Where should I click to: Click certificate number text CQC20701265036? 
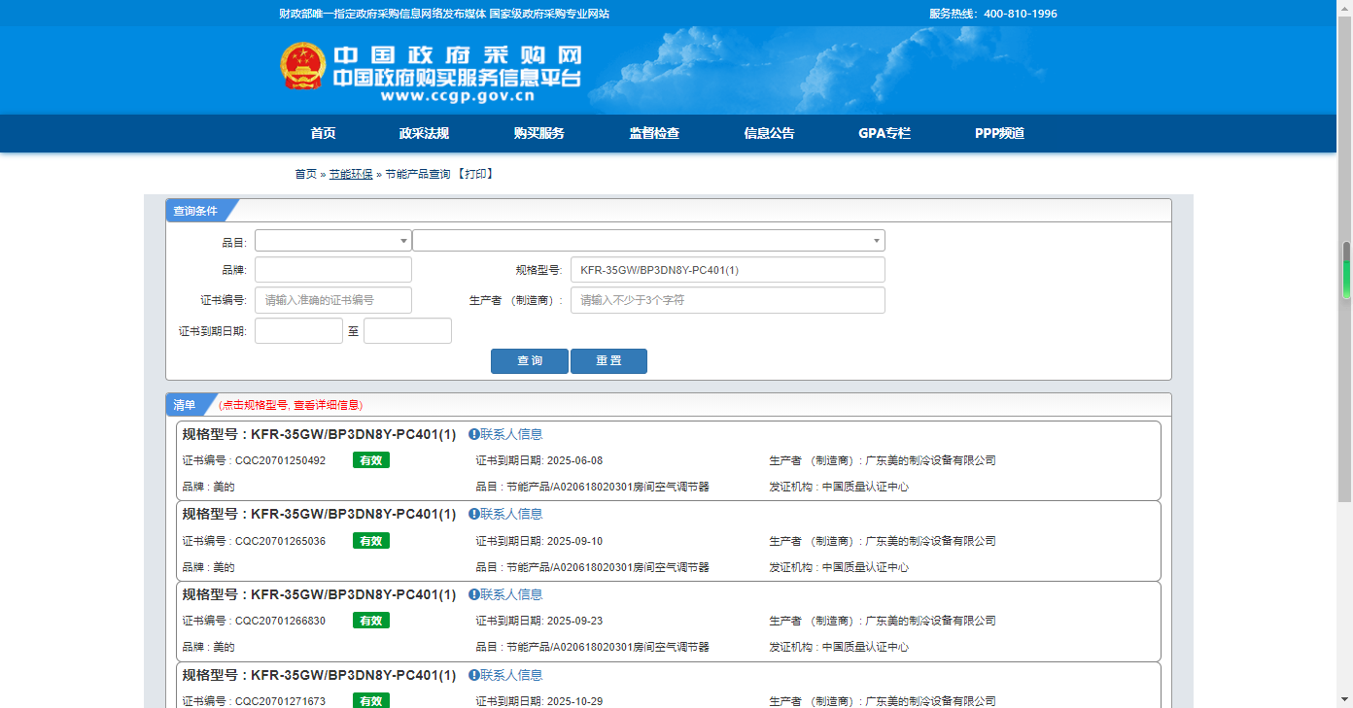pyautogui.click(x=281, y=541)
